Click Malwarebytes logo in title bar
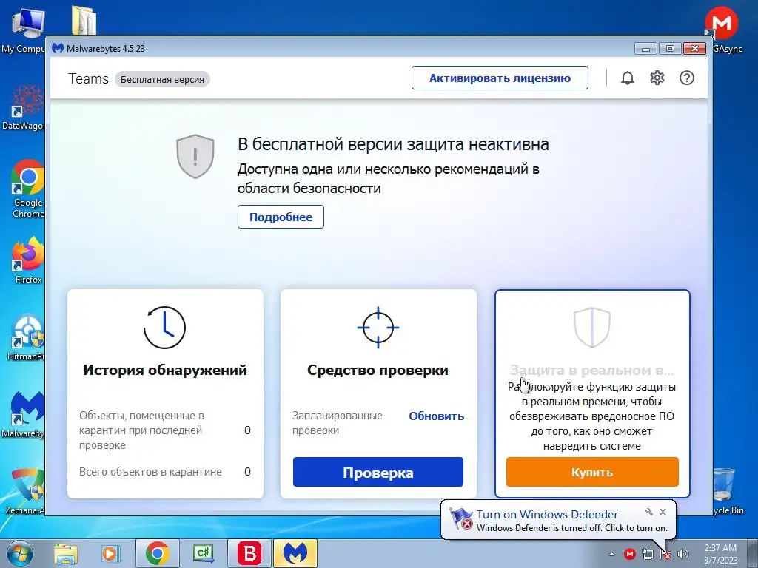This screenshot has width=758, height=568. point(58,48)
